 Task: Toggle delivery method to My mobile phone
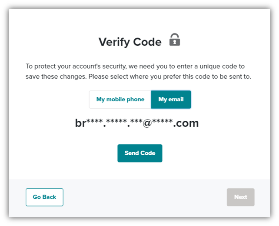coord(120,100)
